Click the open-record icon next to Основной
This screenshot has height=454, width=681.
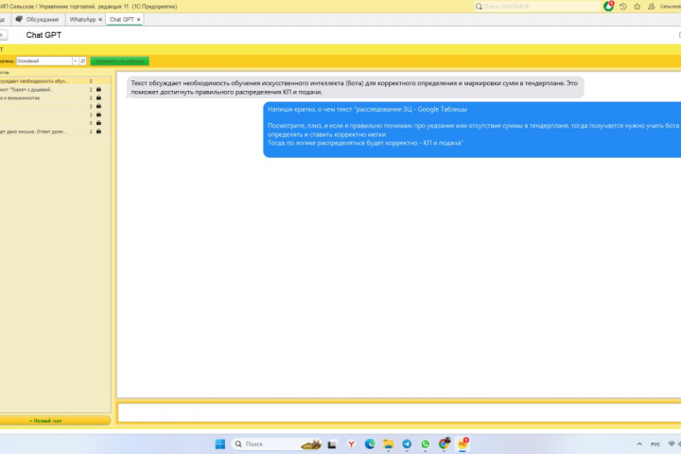83,61
